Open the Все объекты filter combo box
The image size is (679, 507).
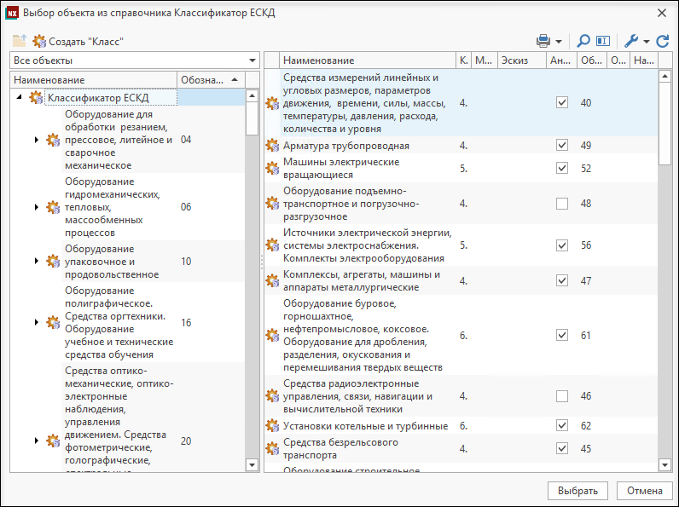[x=134, y=60]
